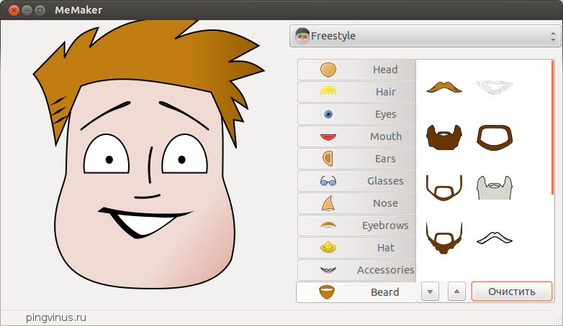Click the up arrow button
Viewport: 563px width, 326px height.
click(456, 292)
